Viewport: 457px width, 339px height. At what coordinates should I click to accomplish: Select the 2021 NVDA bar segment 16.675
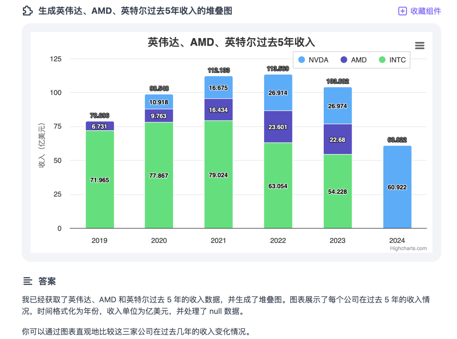[219, 88]
